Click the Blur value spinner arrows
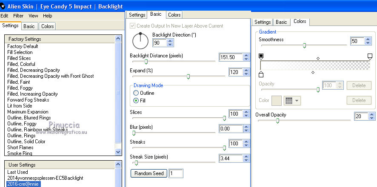Viewport: 377px width, 187px height. click(246, 129)
